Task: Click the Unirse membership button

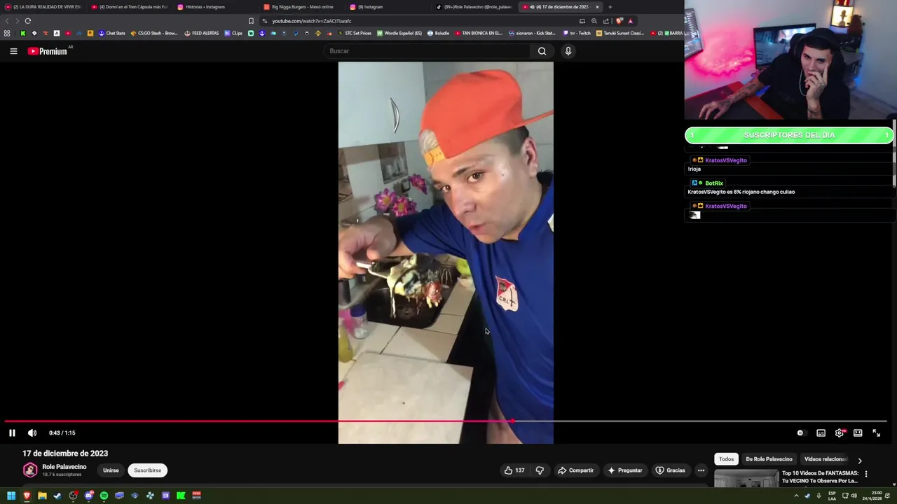Action: click(x=111, y=470)
